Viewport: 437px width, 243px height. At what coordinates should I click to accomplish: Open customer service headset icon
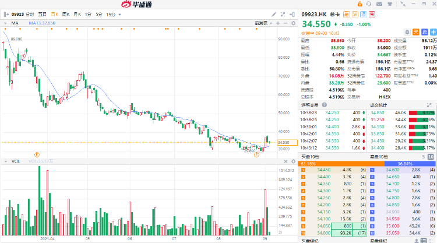pos(369,4)
